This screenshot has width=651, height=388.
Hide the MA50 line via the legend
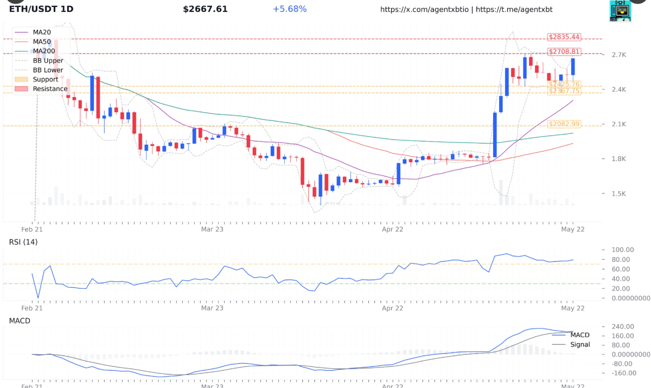(42, 42)
